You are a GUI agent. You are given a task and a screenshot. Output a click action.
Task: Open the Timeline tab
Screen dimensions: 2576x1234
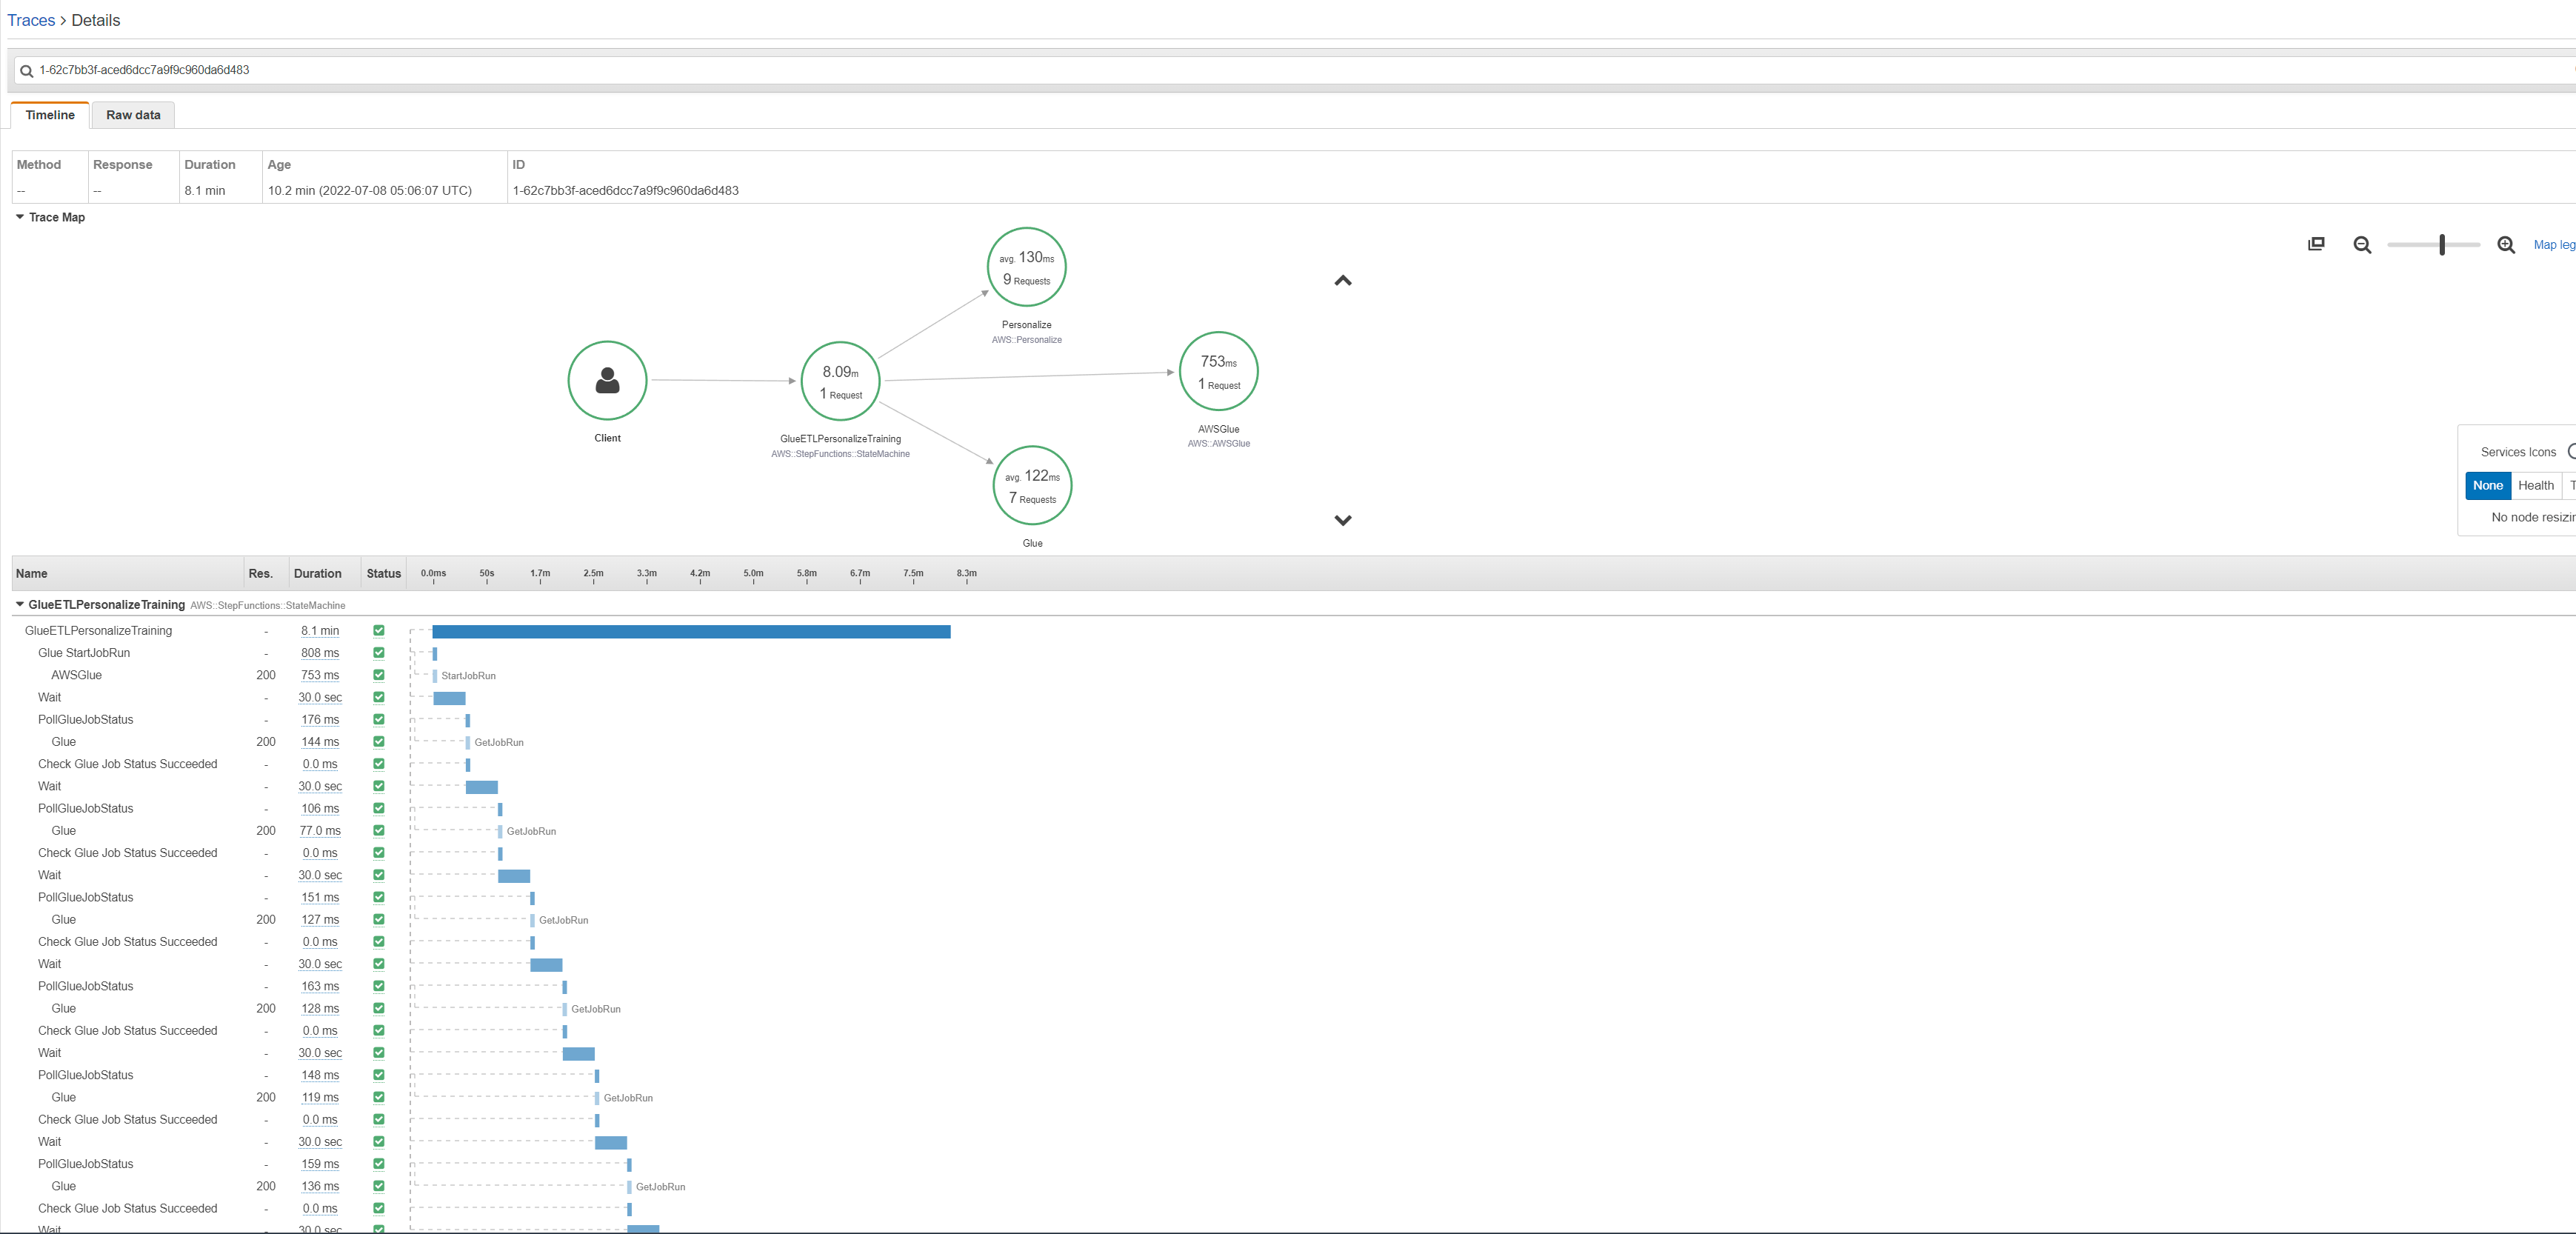[50, 115]
